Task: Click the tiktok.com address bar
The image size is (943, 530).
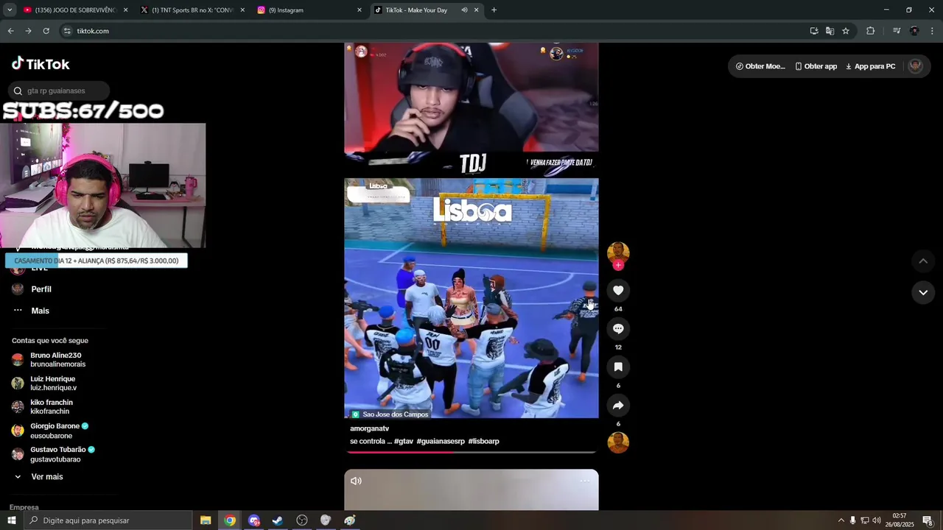Action: click(x=435, y=31)
